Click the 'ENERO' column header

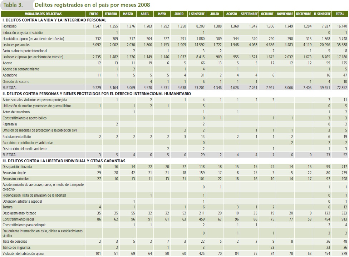coord(94,14)
